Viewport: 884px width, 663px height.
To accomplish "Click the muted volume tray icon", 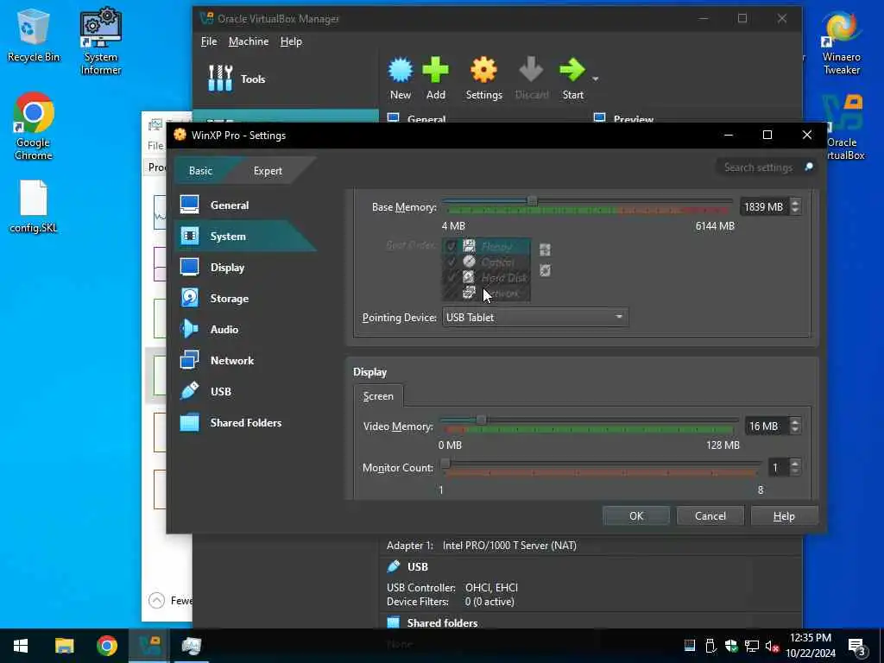I will tap(772, 646).
